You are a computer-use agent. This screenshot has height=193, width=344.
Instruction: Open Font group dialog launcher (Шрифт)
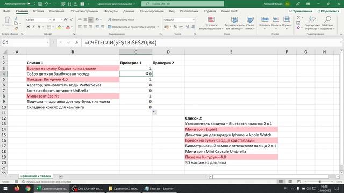coord(74,34)
